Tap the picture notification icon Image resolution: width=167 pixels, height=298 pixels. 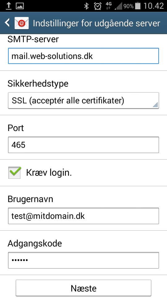pyautogui.click(x=20, y=6)
